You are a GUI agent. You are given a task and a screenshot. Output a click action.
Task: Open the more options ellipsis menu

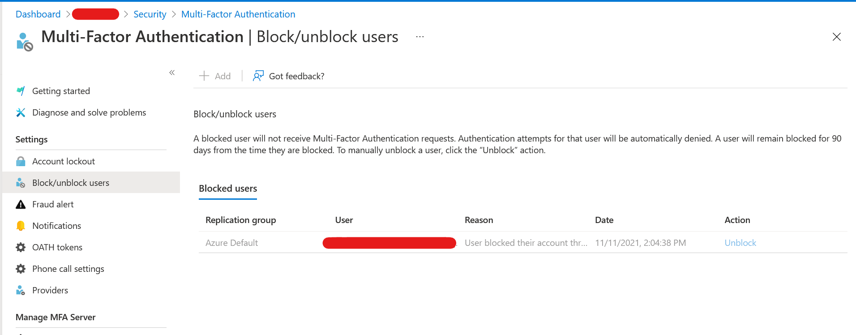(x=419, y=37)
